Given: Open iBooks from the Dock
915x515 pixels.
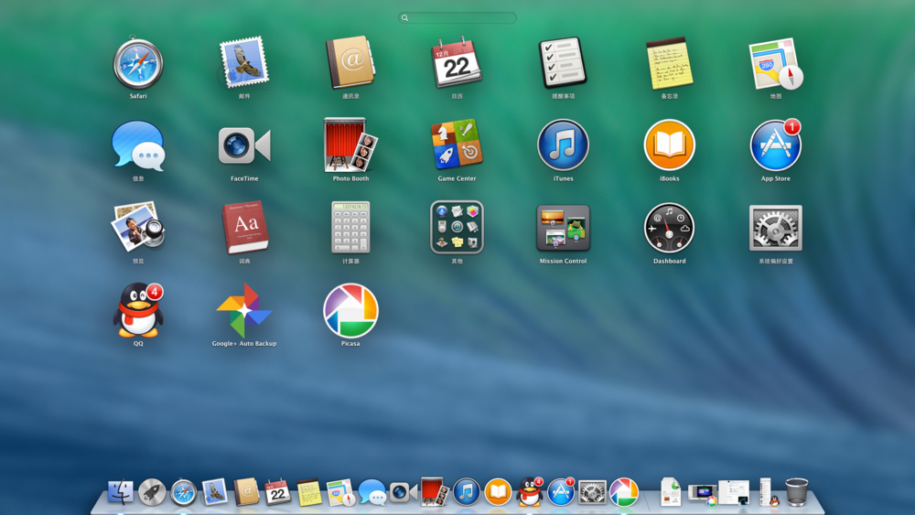Looking at the screenshot, I should coord(498,492).
